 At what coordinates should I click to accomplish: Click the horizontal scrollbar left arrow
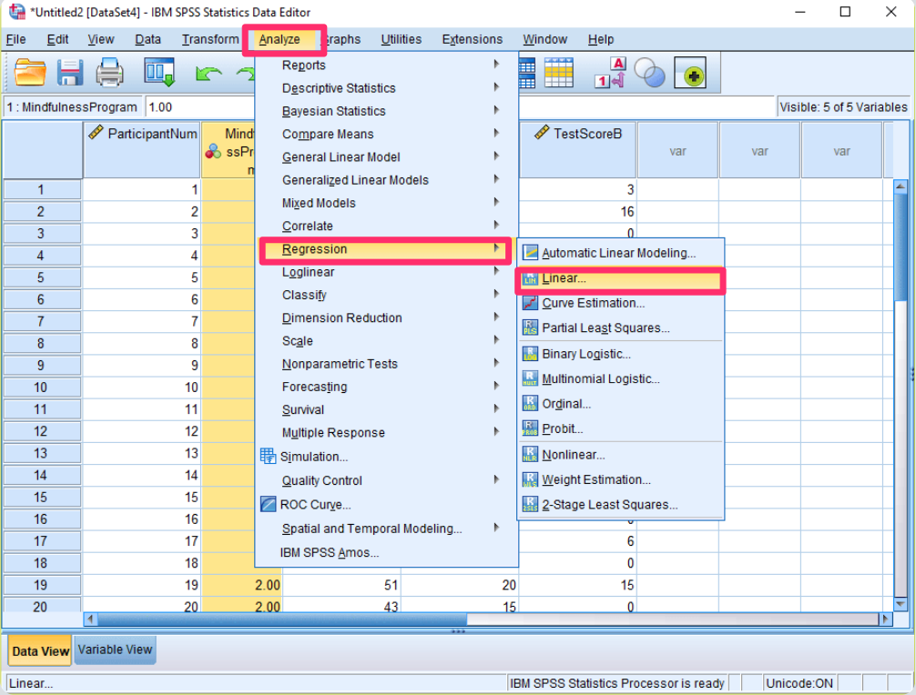[90, 619]
